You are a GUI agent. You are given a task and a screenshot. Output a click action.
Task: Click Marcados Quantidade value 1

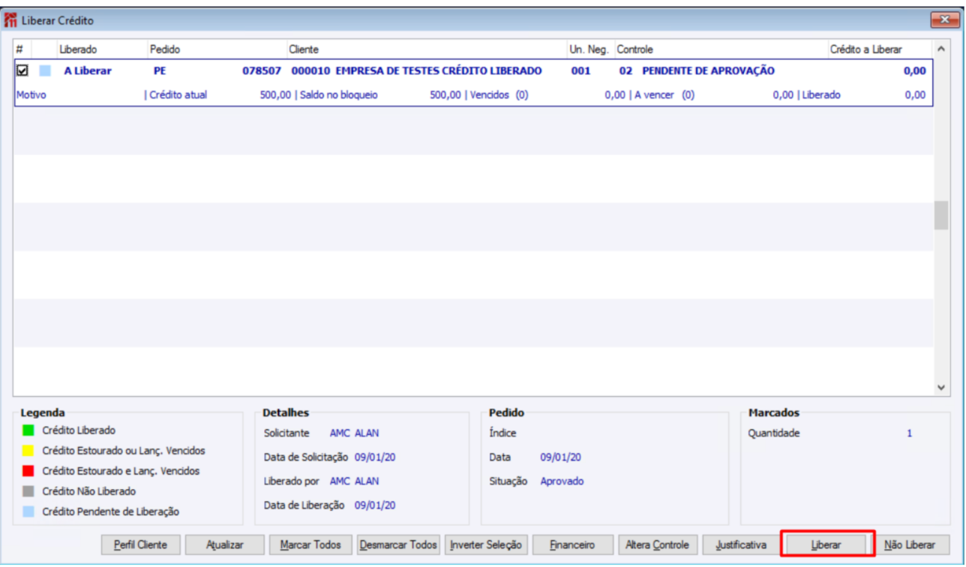click(910, 433)
